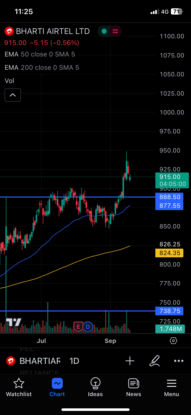Collapse the indicator legend with chevron
The image size is (191, 415).
tap(13, 95)
